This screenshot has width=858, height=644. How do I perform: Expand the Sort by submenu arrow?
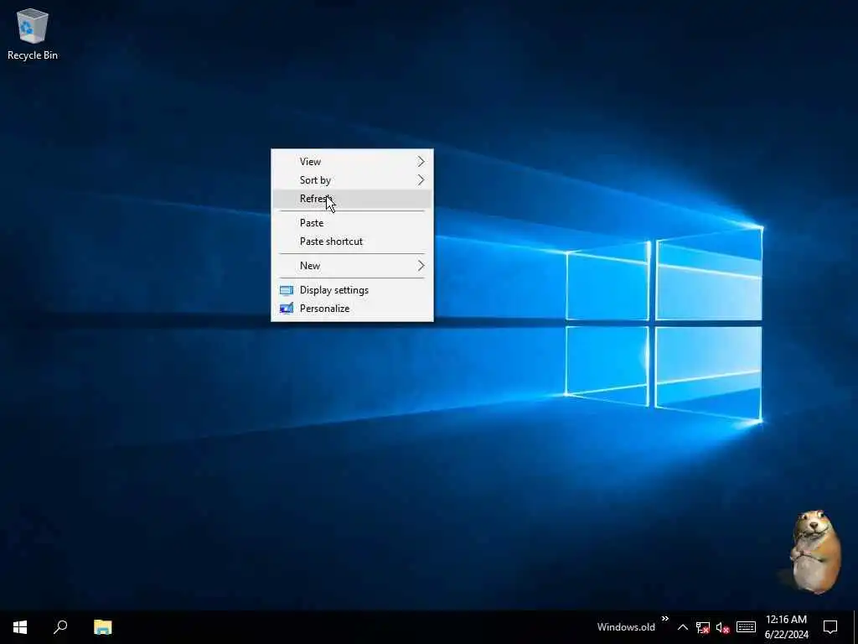click(421, 180)
